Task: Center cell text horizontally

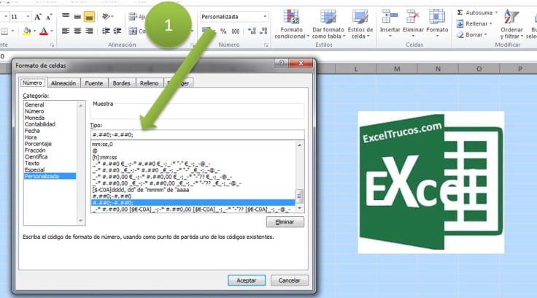Action: tap(77, 31)
